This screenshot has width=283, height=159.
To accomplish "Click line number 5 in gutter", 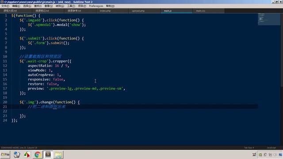I will (x=6, y=34).
